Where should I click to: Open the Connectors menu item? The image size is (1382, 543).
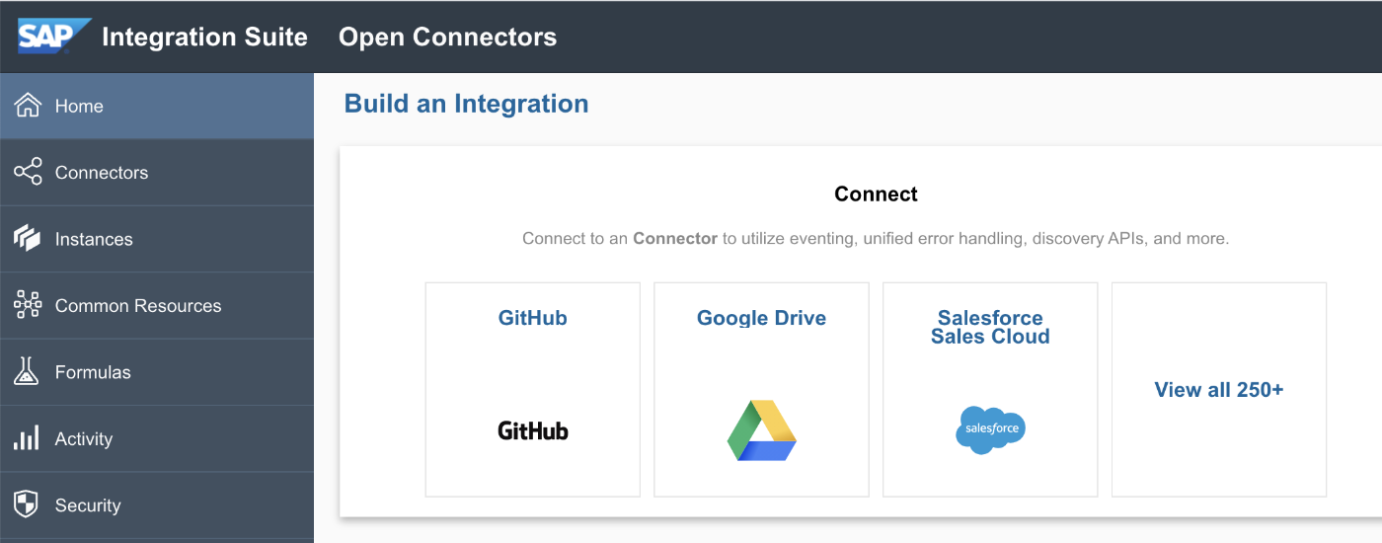point(157,172)
